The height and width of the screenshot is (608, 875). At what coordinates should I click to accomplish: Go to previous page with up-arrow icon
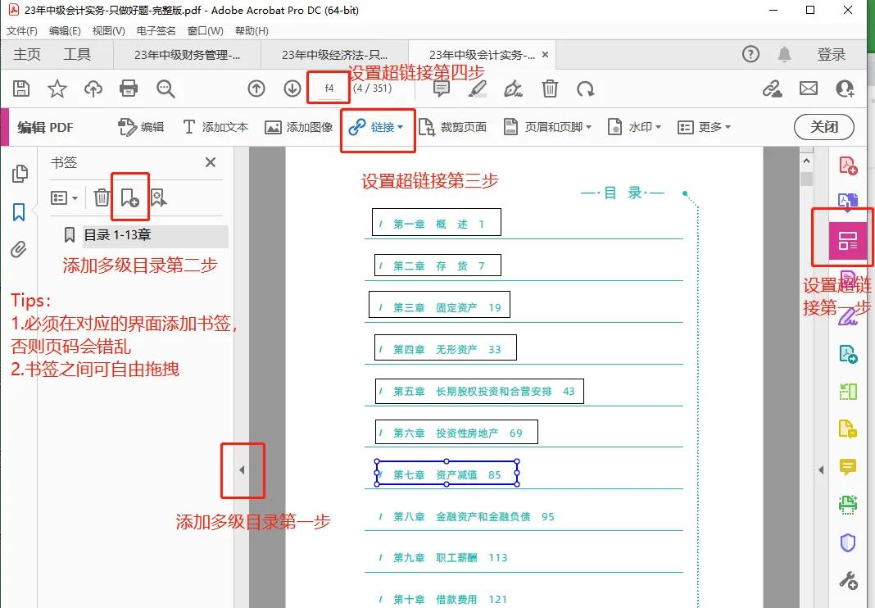(256, 88)
